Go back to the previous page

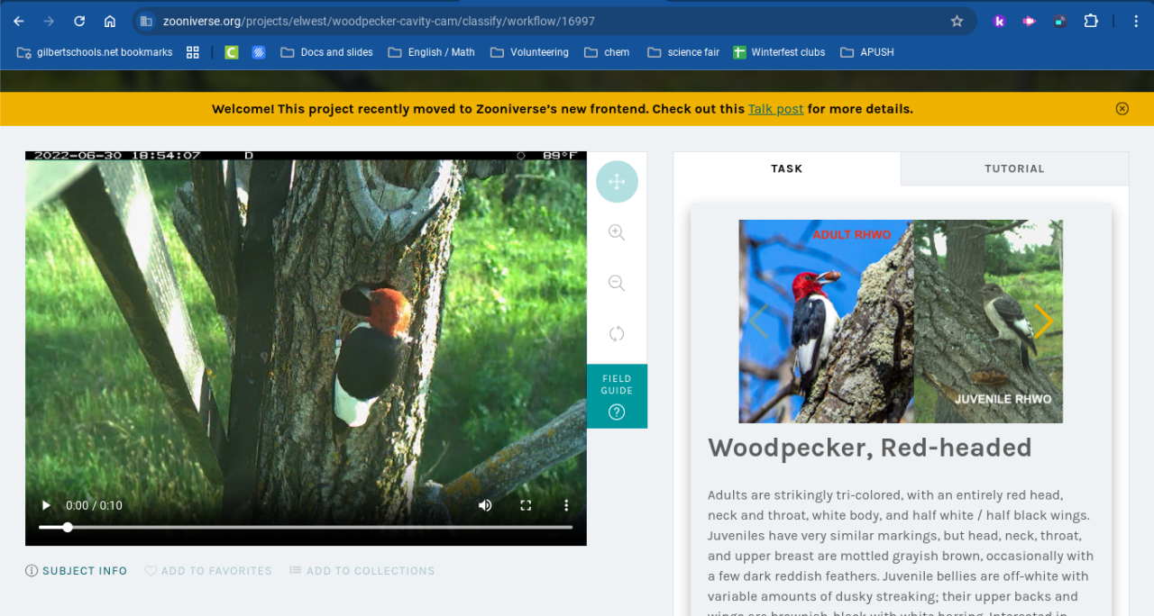tap(19, 21)
